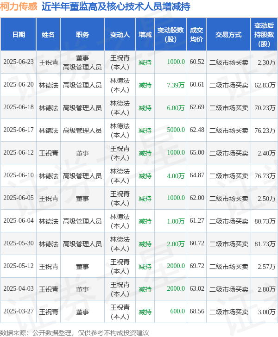This screenshot has width=278, height=337.
Task: Click the average price 60.52
Action: click(x=196, y=62)
